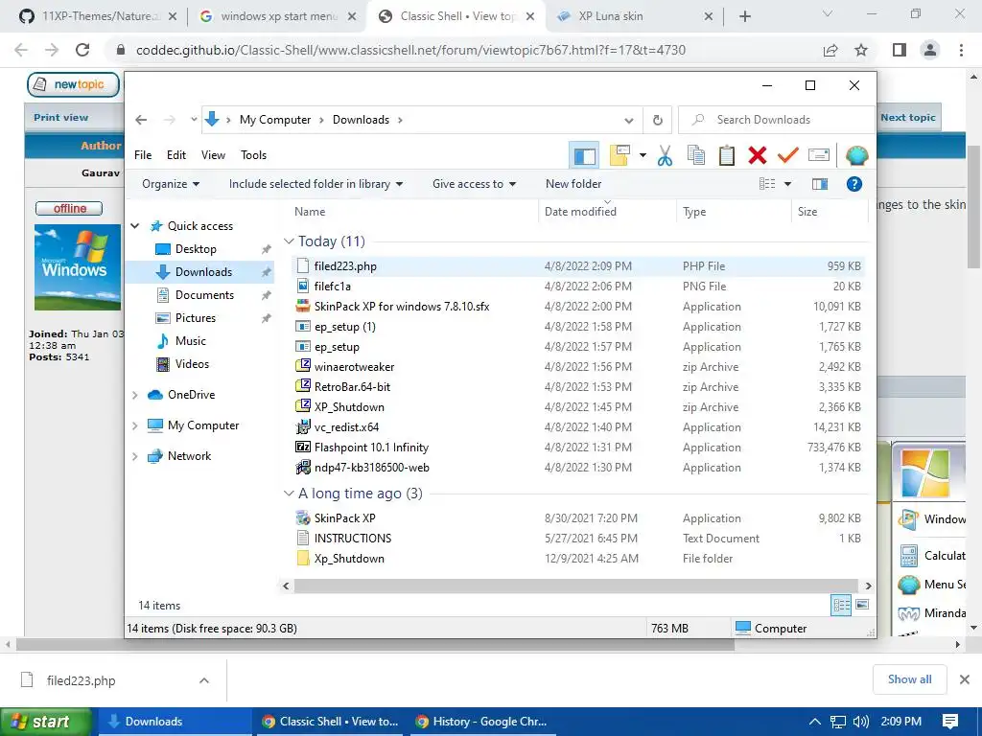Switch to details view icon in status bar
982x736 pixels.
click(x=841, y=605)
